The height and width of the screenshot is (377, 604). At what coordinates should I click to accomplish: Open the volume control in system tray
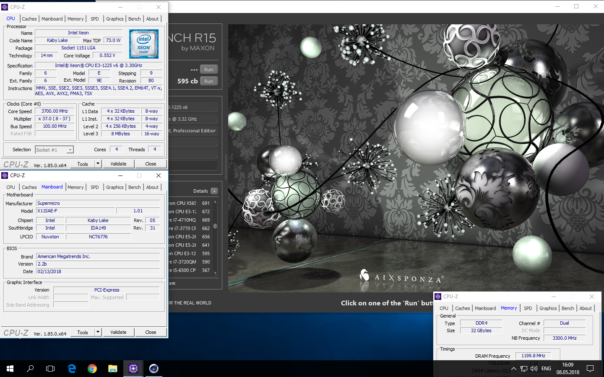click(534, 369)
